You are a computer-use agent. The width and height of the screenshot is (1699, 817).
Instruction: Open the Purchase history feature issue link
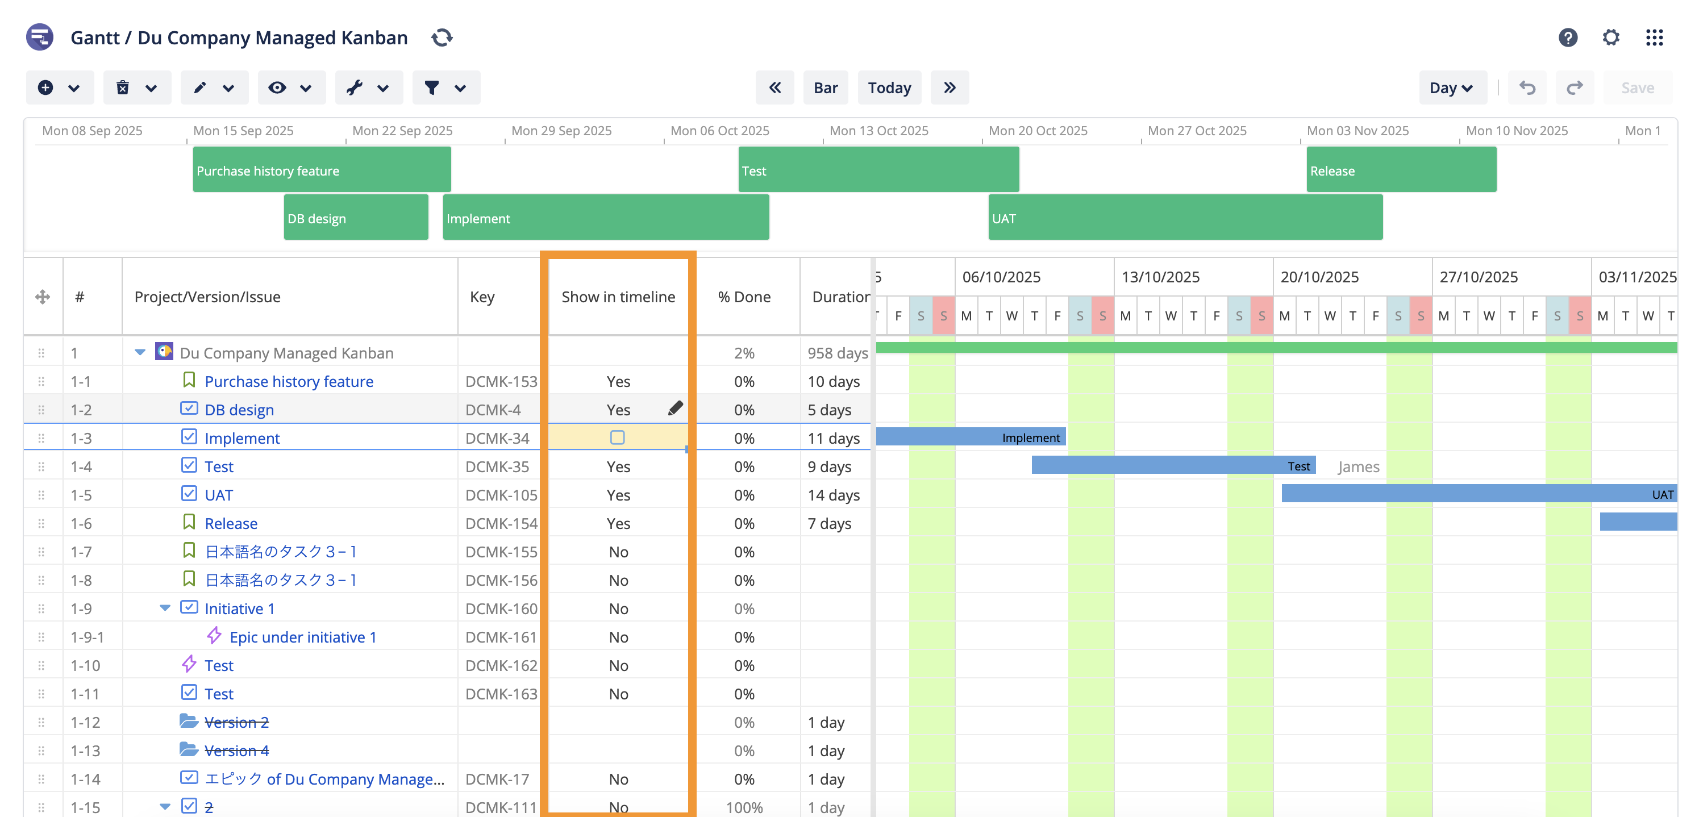(289, 381)
